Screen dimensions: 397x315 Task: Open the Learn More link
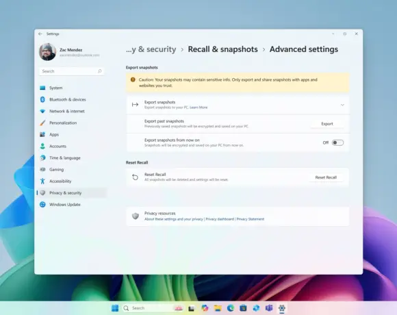pyautogui.click(x=198, y=108)
